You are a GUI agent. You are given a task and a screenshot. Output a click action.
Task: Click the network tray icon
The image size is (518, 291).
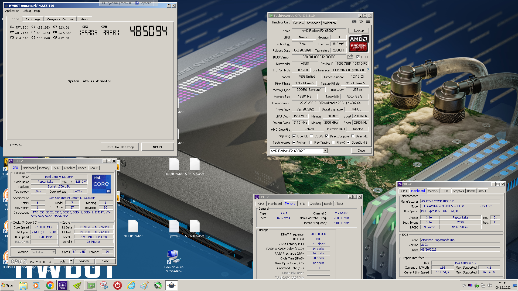(x=483, y=285)
